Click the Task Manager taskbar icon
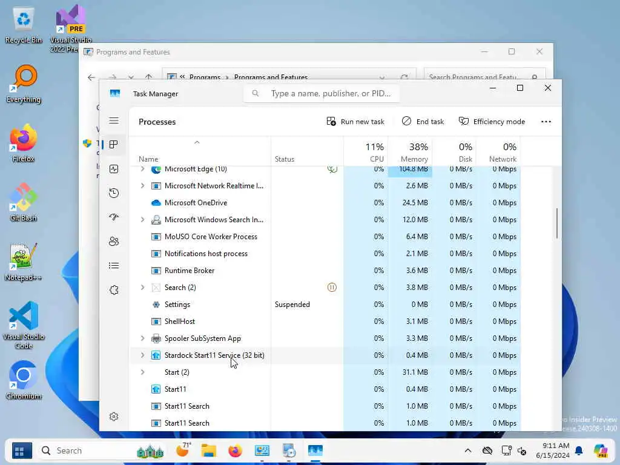The height and width of the screenshot is (465, 620). [315, 450]
